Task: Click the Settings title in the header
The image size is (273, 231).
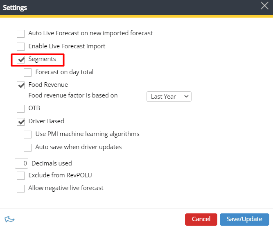Action: tap(16, 7)
